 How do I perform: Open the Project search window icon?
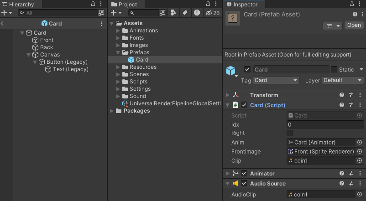tap(162, 13)
